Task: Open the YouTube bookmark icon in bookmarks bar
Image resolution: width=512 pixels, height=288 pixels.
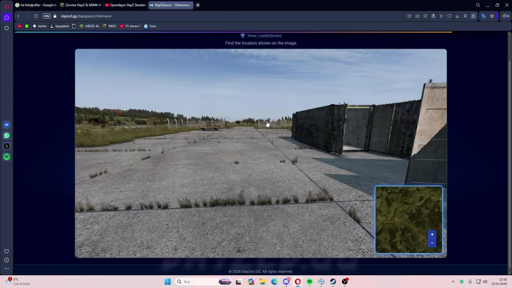Action: [20, 26]
